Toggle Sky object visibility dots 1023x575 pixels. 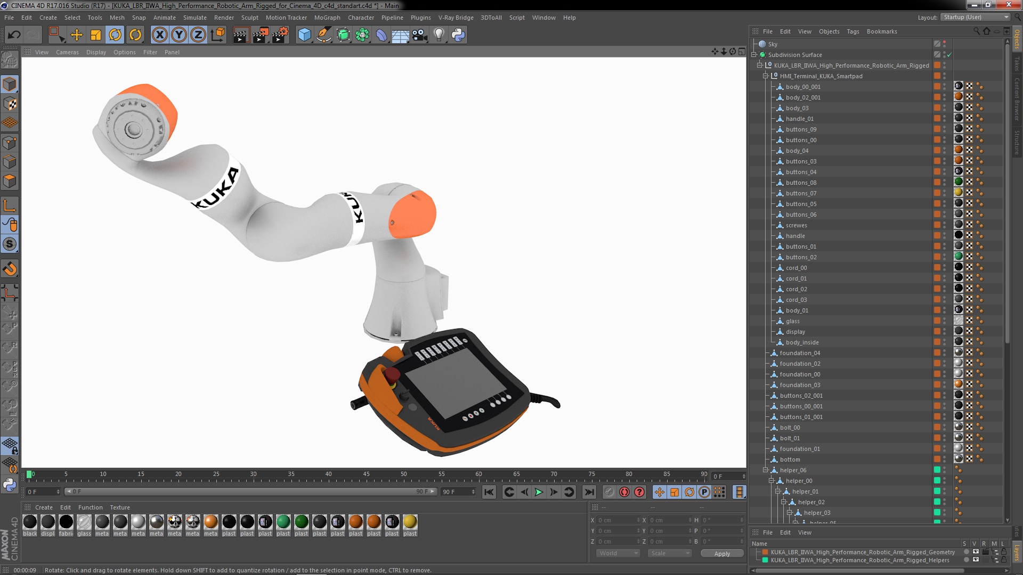point(945,44)
